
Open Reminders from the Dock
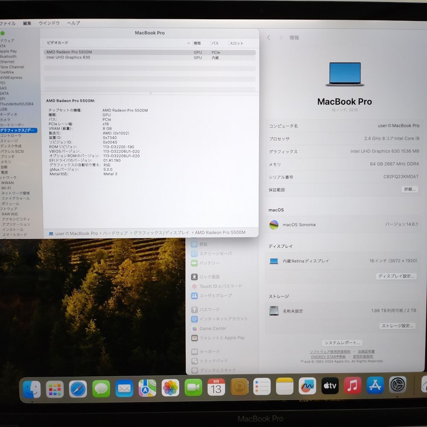click(x=262, y=386)
